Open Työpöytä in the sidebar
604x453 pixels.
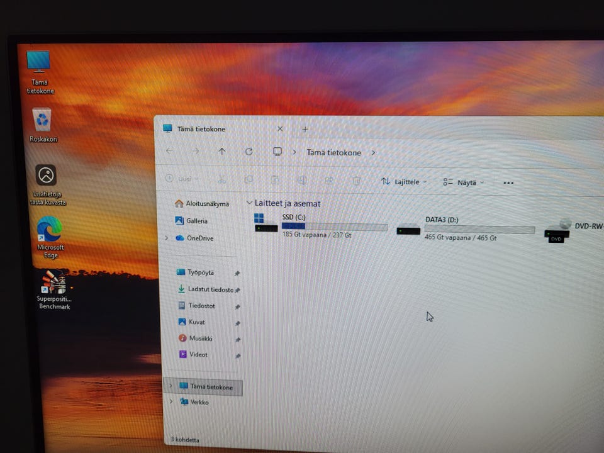coord(195,272)
